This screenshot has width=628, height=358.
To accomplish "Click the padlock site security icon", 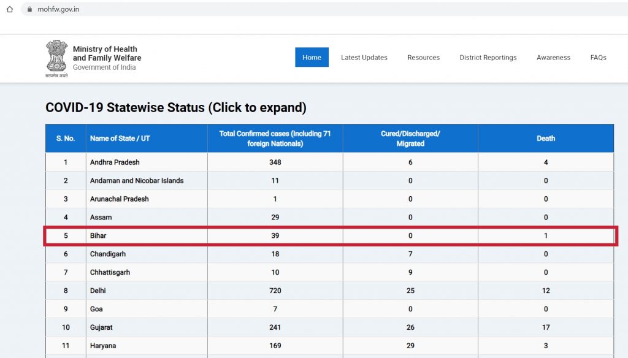I will 29,9.
